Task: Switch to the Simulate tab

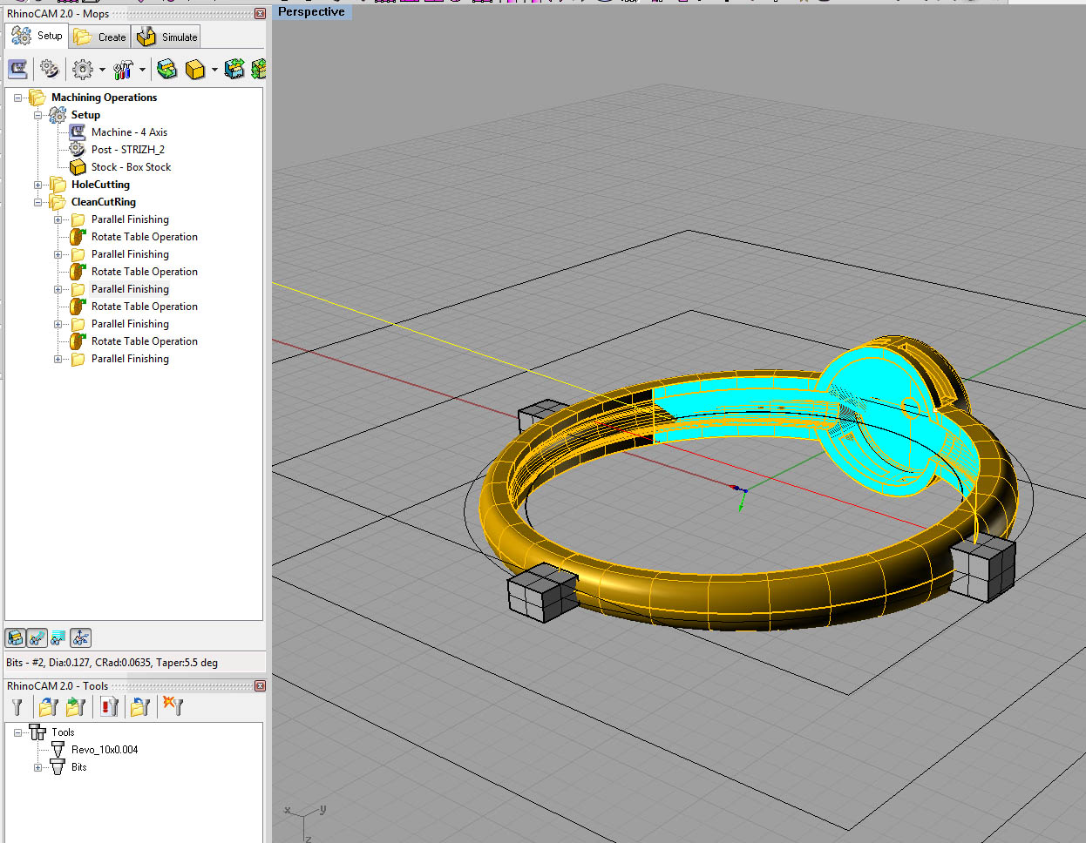Action: pyautogui.click(x=167, y=37)
